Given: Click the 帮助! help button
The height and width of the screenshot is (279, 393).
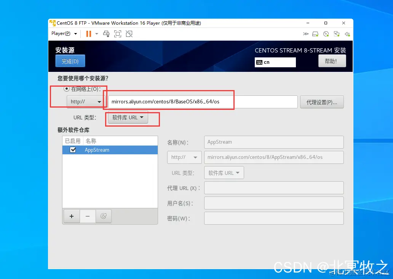Looking at the screenshot, I should tap(332, 61).
